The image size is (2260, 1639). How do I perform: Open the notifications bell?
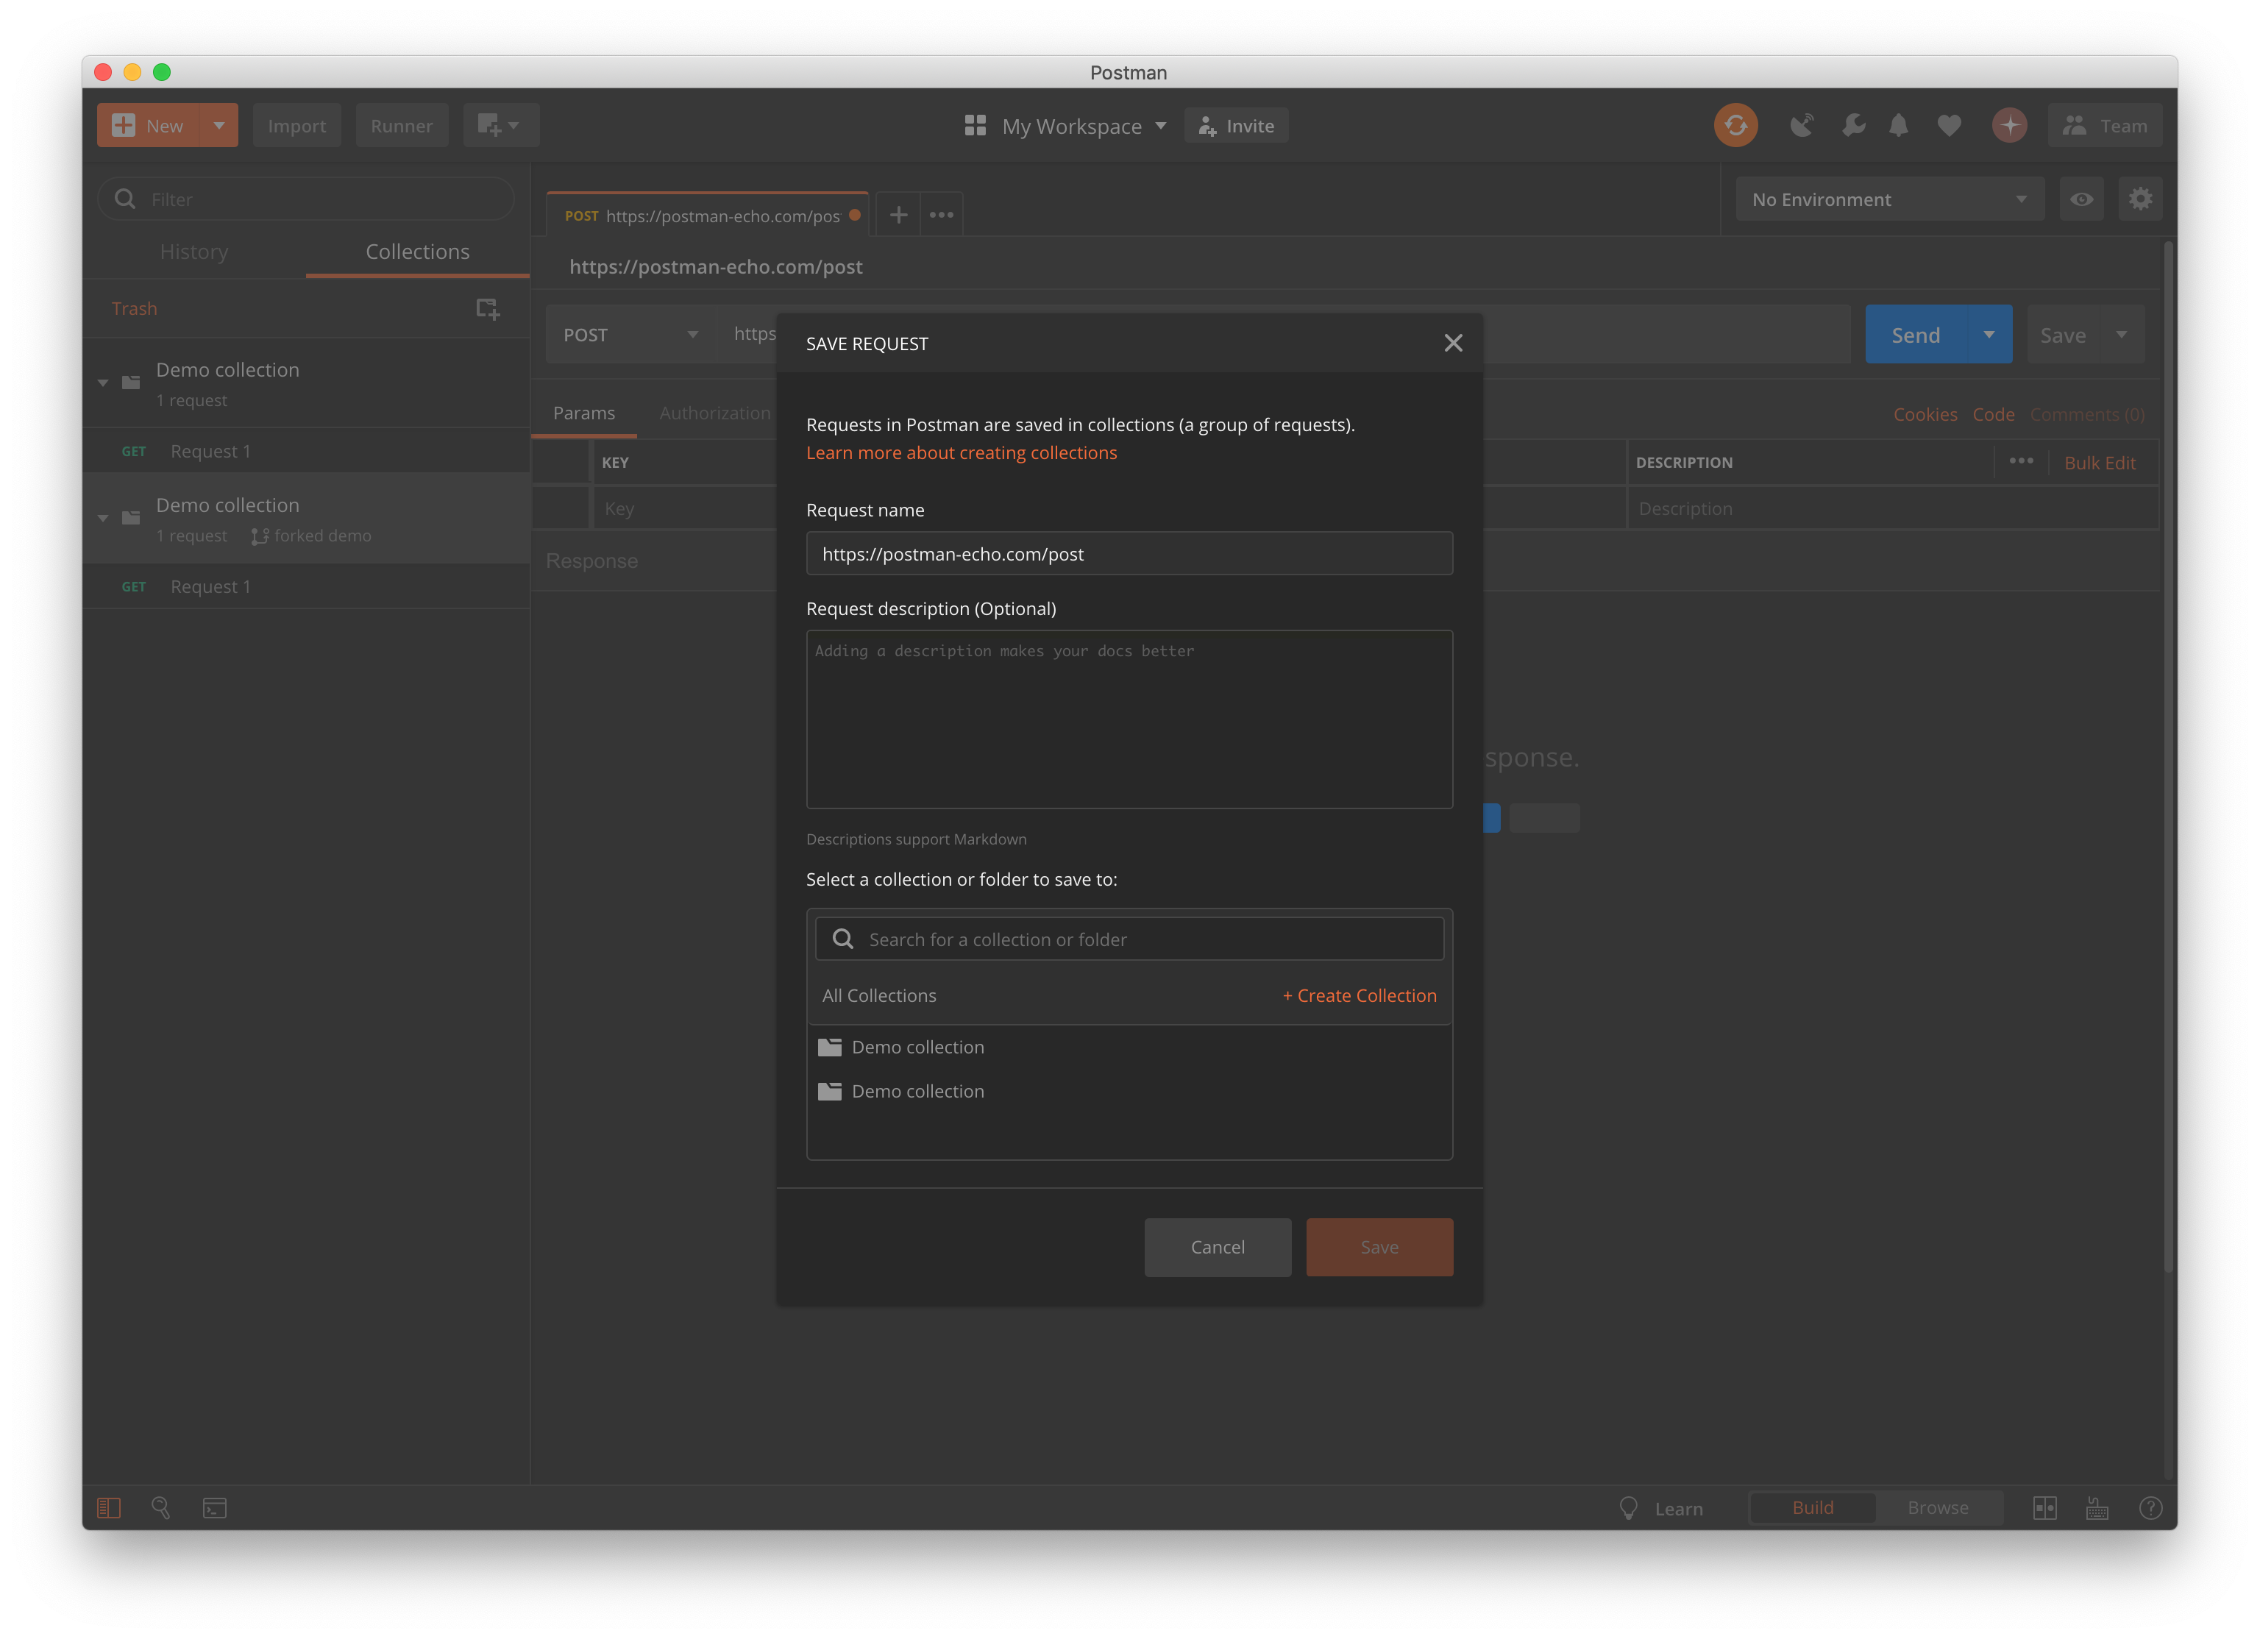1900,126
